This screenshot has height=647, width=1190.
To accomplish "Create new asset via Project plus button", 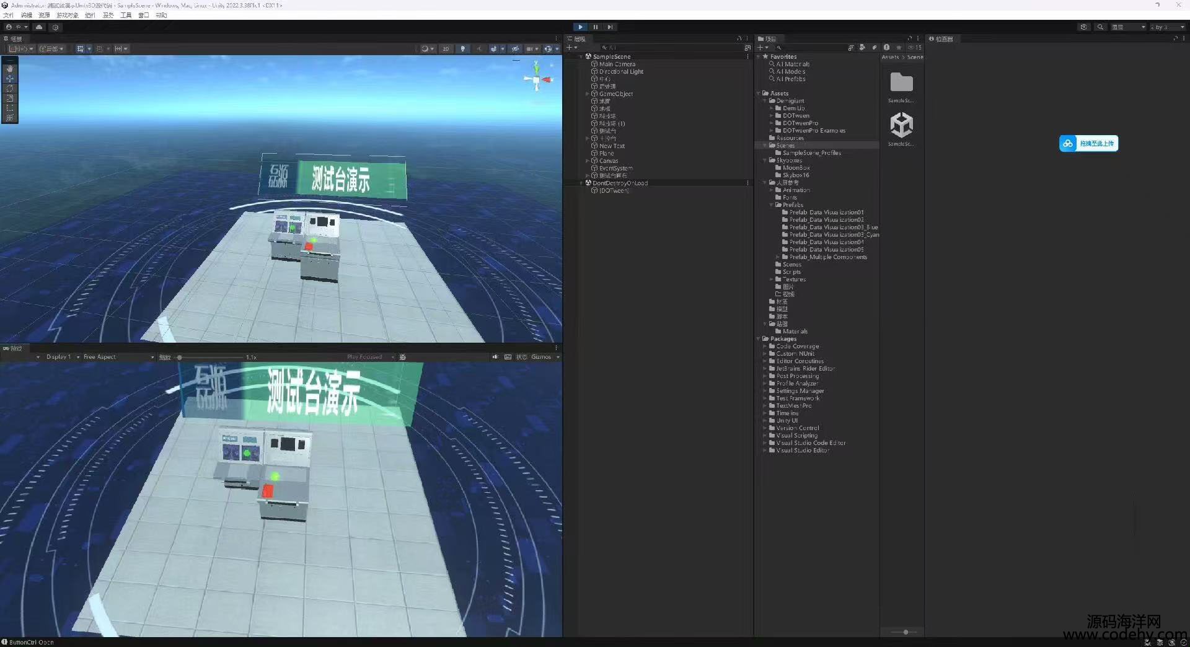I will pyautogui.click(x=762, y=48).
